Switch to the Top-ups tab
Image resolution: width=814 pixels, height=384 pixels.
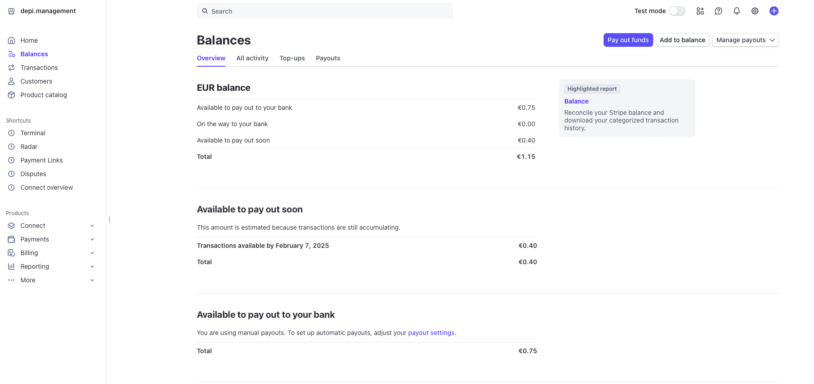coord(292,58)
